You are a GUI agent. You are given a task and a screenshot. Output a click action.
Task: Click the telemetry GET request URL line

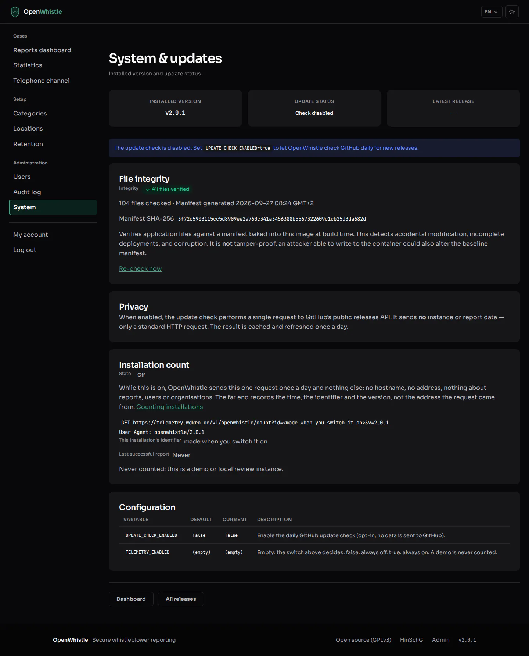(255, 423)
